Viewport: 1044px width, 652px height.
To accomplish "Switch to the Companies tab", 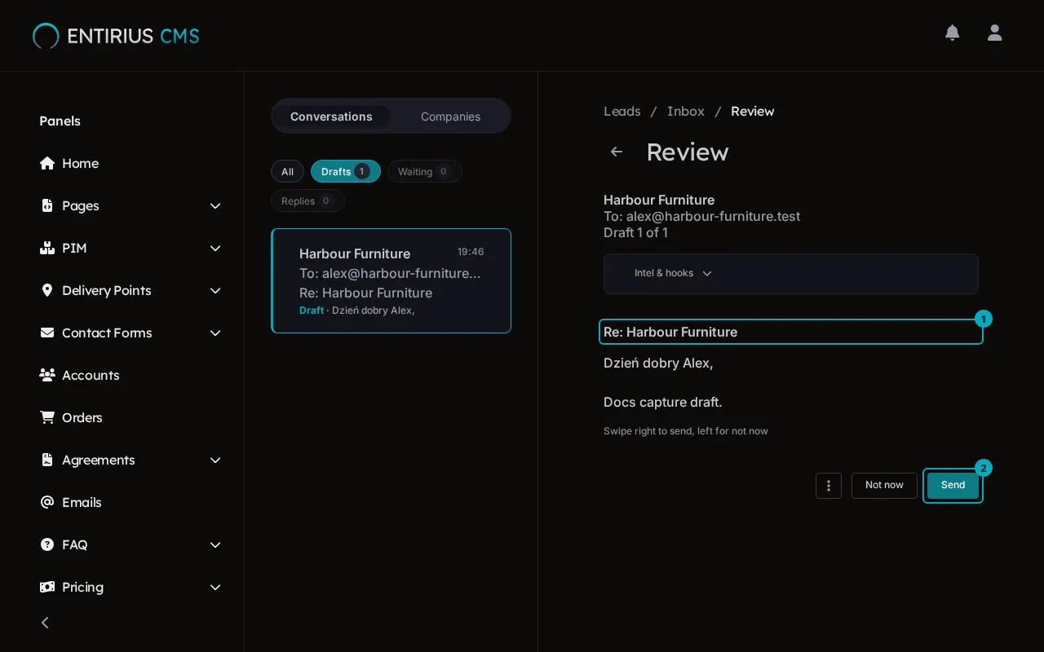I will pyautogui.click(x=450, y=117).
